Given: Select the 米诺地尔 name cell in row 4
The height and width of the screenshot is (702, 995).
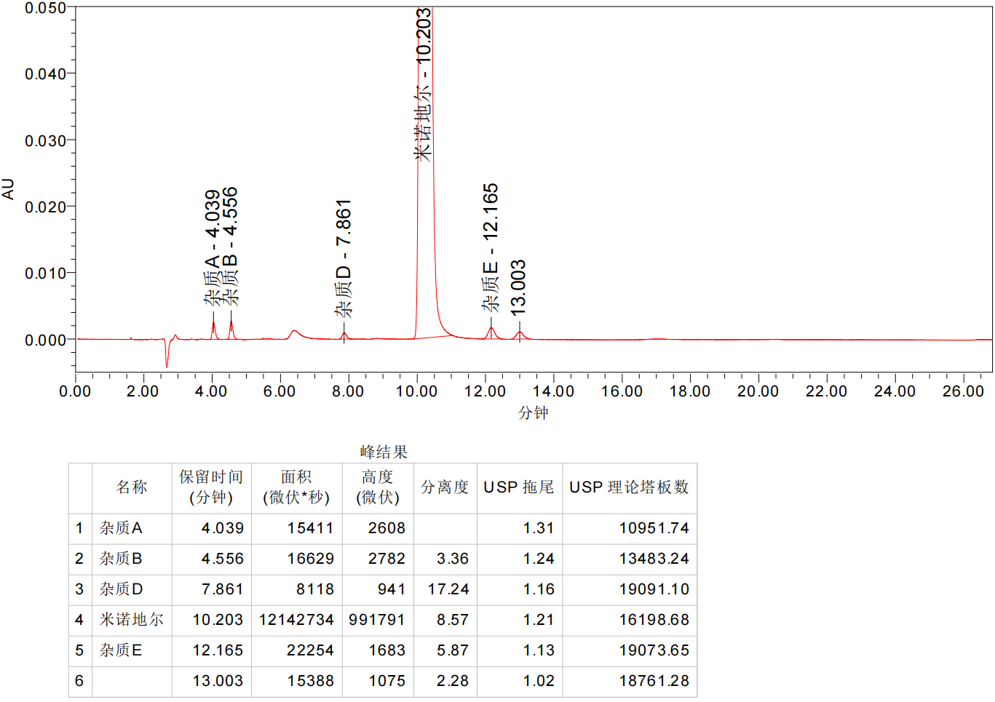Looking at the screenshot, I should point(132,620).
